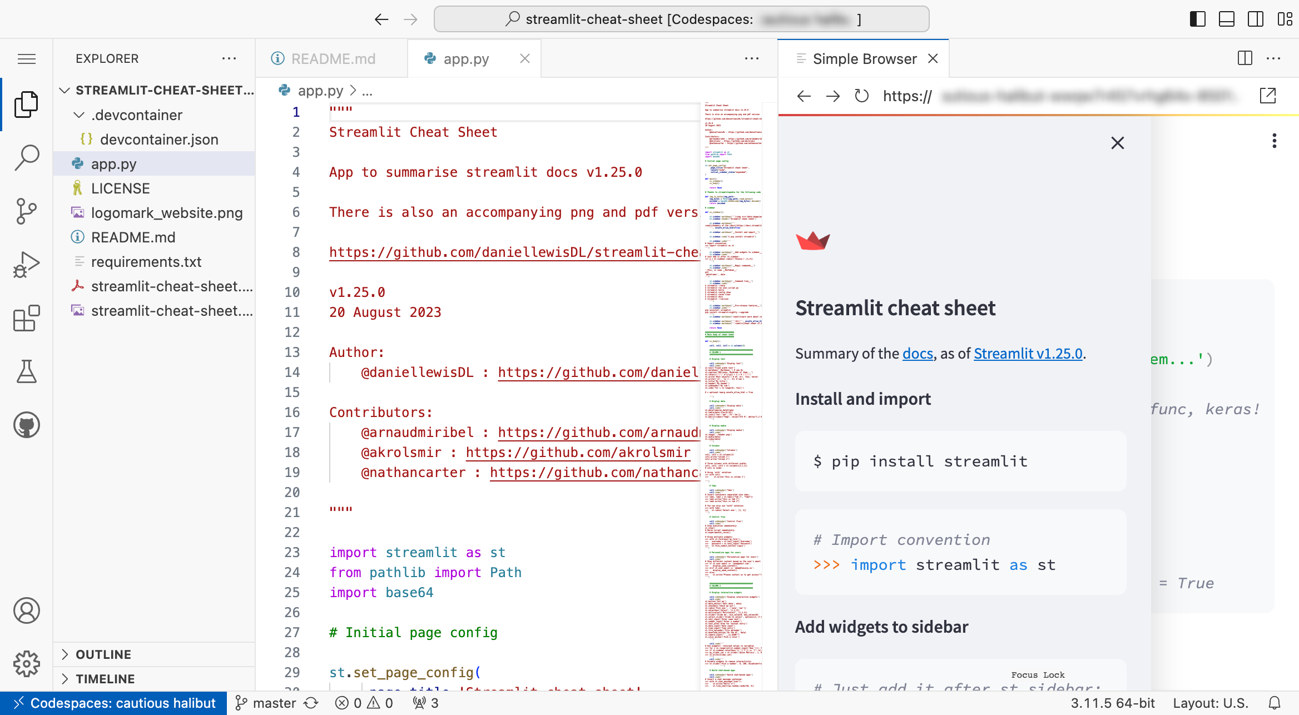The height and width of the screenshot is (715, 1299).
Task: Open requirements.txt in the explorer
Action: [155, 262]
